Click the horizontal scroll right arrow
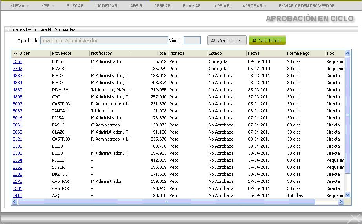 341,202
